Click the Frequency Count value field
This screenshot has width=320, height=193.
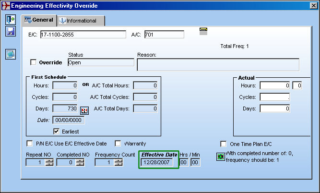[105, 162]
